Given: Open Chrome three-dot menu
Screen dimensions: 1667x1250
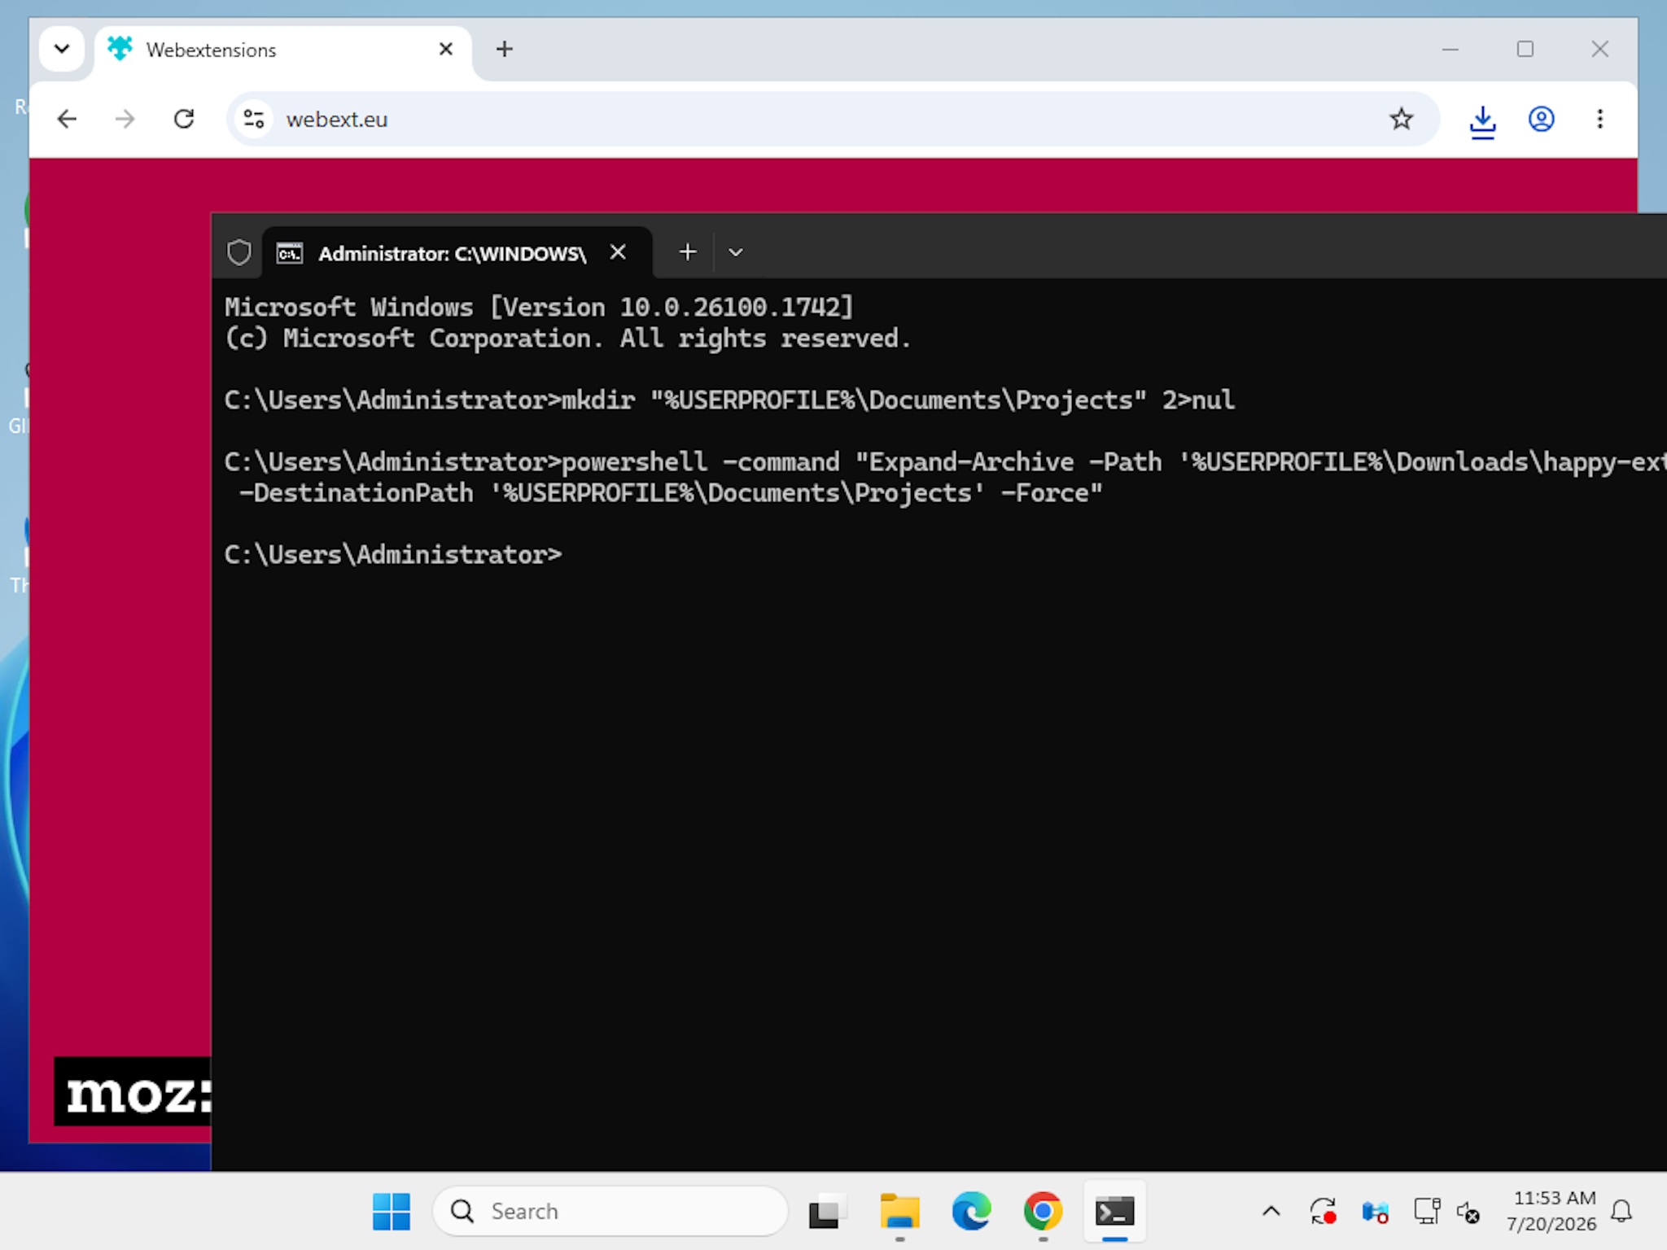Looking at the screenshot, I should [1599, 120].
